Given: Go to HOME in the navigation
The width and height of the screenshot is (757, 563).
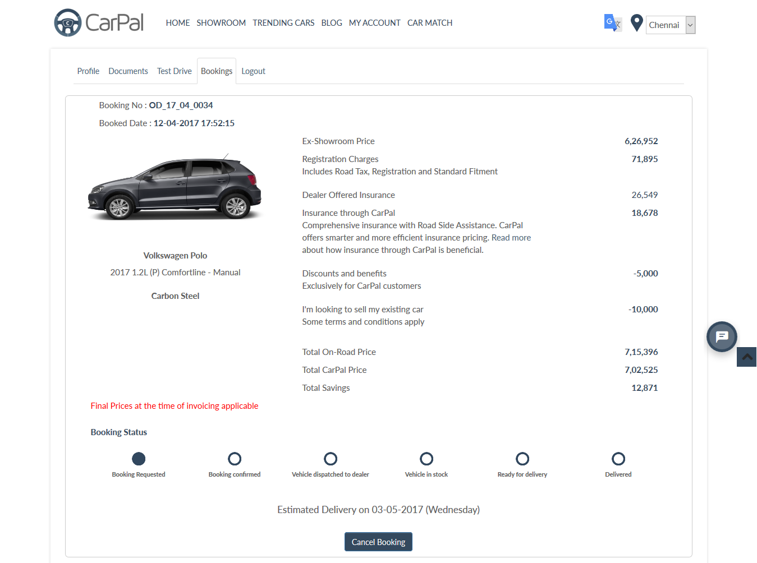Looking at the screenshot, I should [x=178, y=23].
